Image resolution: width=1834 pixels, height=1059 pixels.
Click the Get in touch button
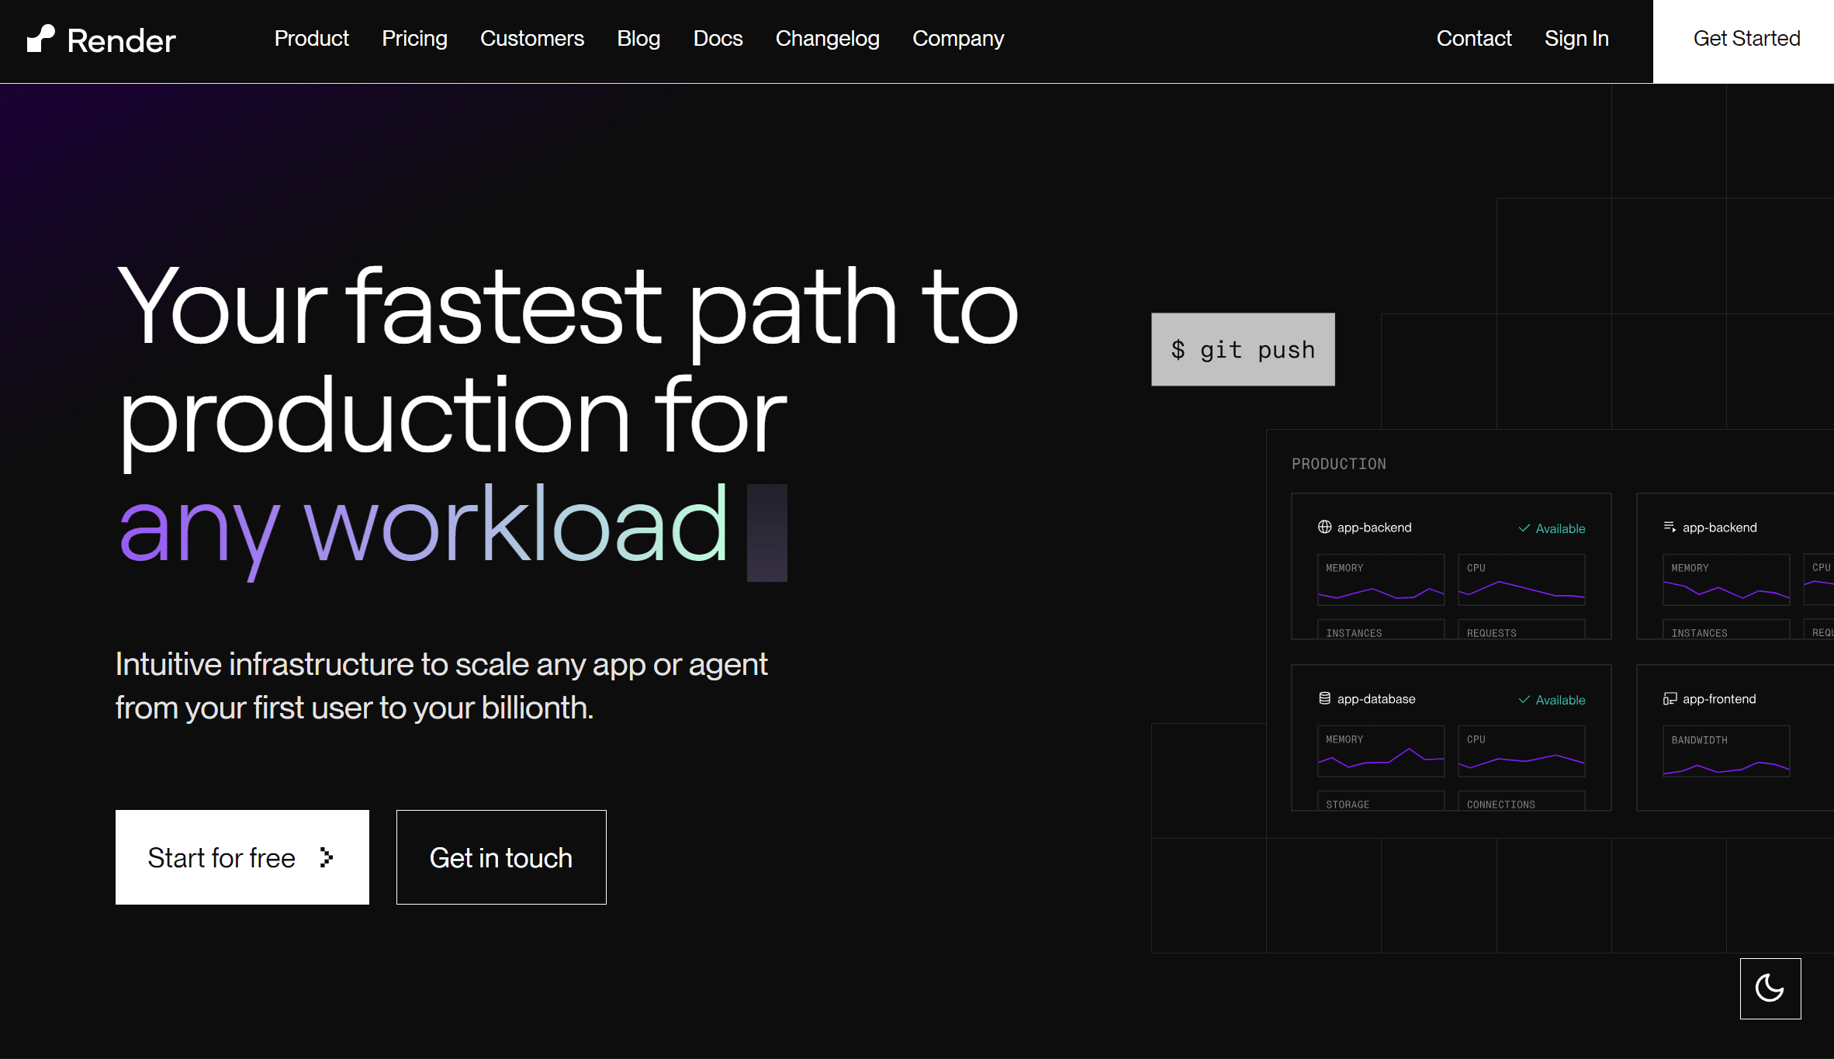click(501, 857)
